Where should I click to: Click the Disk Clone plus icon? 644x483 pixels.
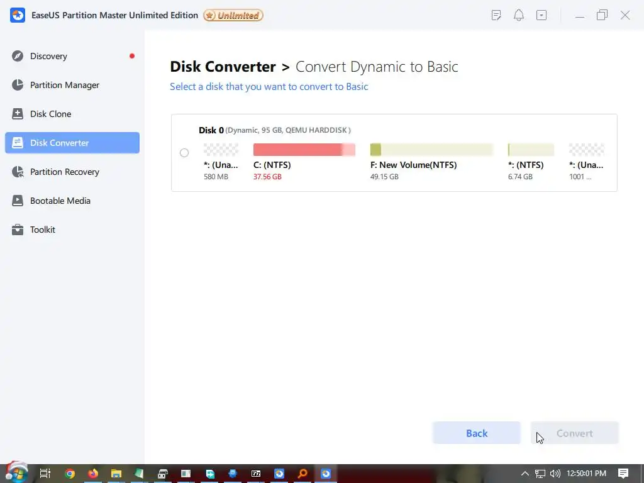18,114
